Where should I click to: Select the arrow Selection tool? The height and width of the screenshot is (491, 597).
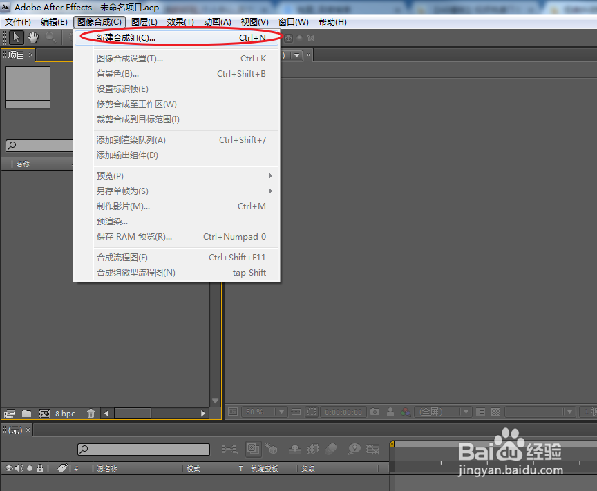(x=17, y=37)
